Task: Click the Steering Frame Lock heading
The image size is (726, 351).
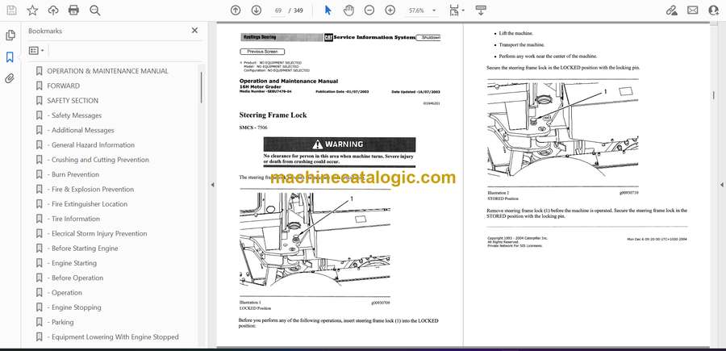Action: click(273, 115)
